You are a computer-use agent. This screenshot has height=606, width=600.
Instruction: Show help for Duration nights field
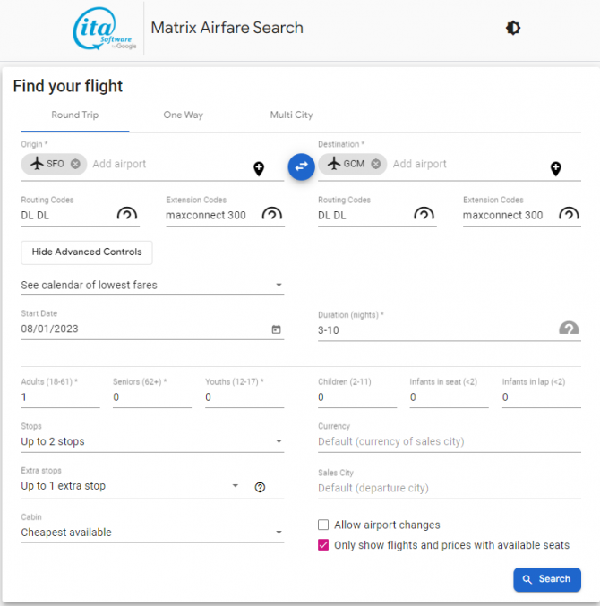569,329
